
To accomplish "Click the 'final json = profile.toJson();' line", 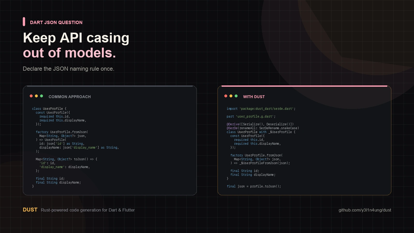I will [254, 186].
